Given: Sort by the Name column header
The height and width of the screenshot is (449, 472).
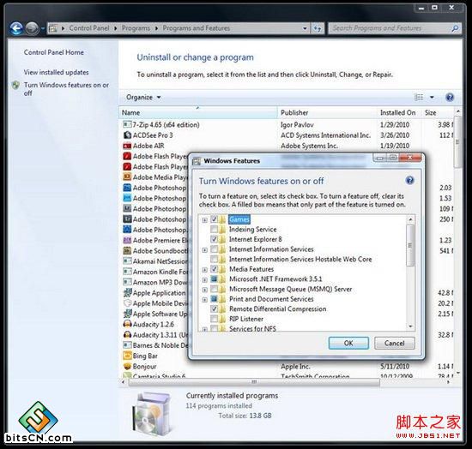Looking at the screenshot, I should coord(198,113).
